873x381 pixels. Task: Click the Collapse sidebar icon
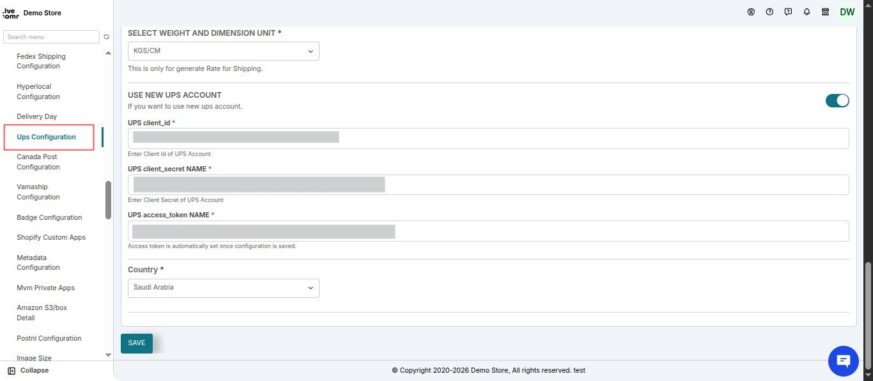12,370
